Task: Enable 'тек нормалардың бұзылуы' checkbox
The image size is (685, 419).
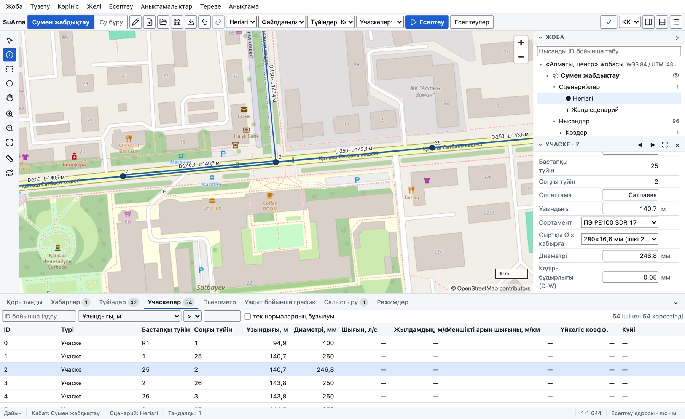Action: coord(248,316)
